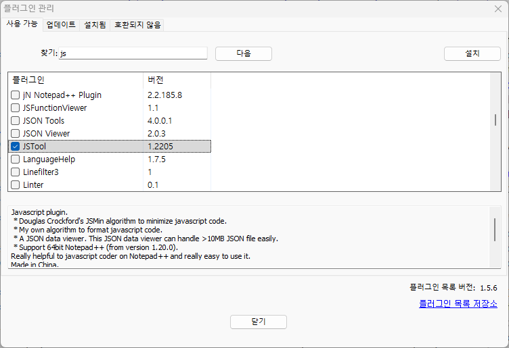Open the 플러그인 목록 저장소 link
Viewport: 509px width, 348px height.
(458, 304)
